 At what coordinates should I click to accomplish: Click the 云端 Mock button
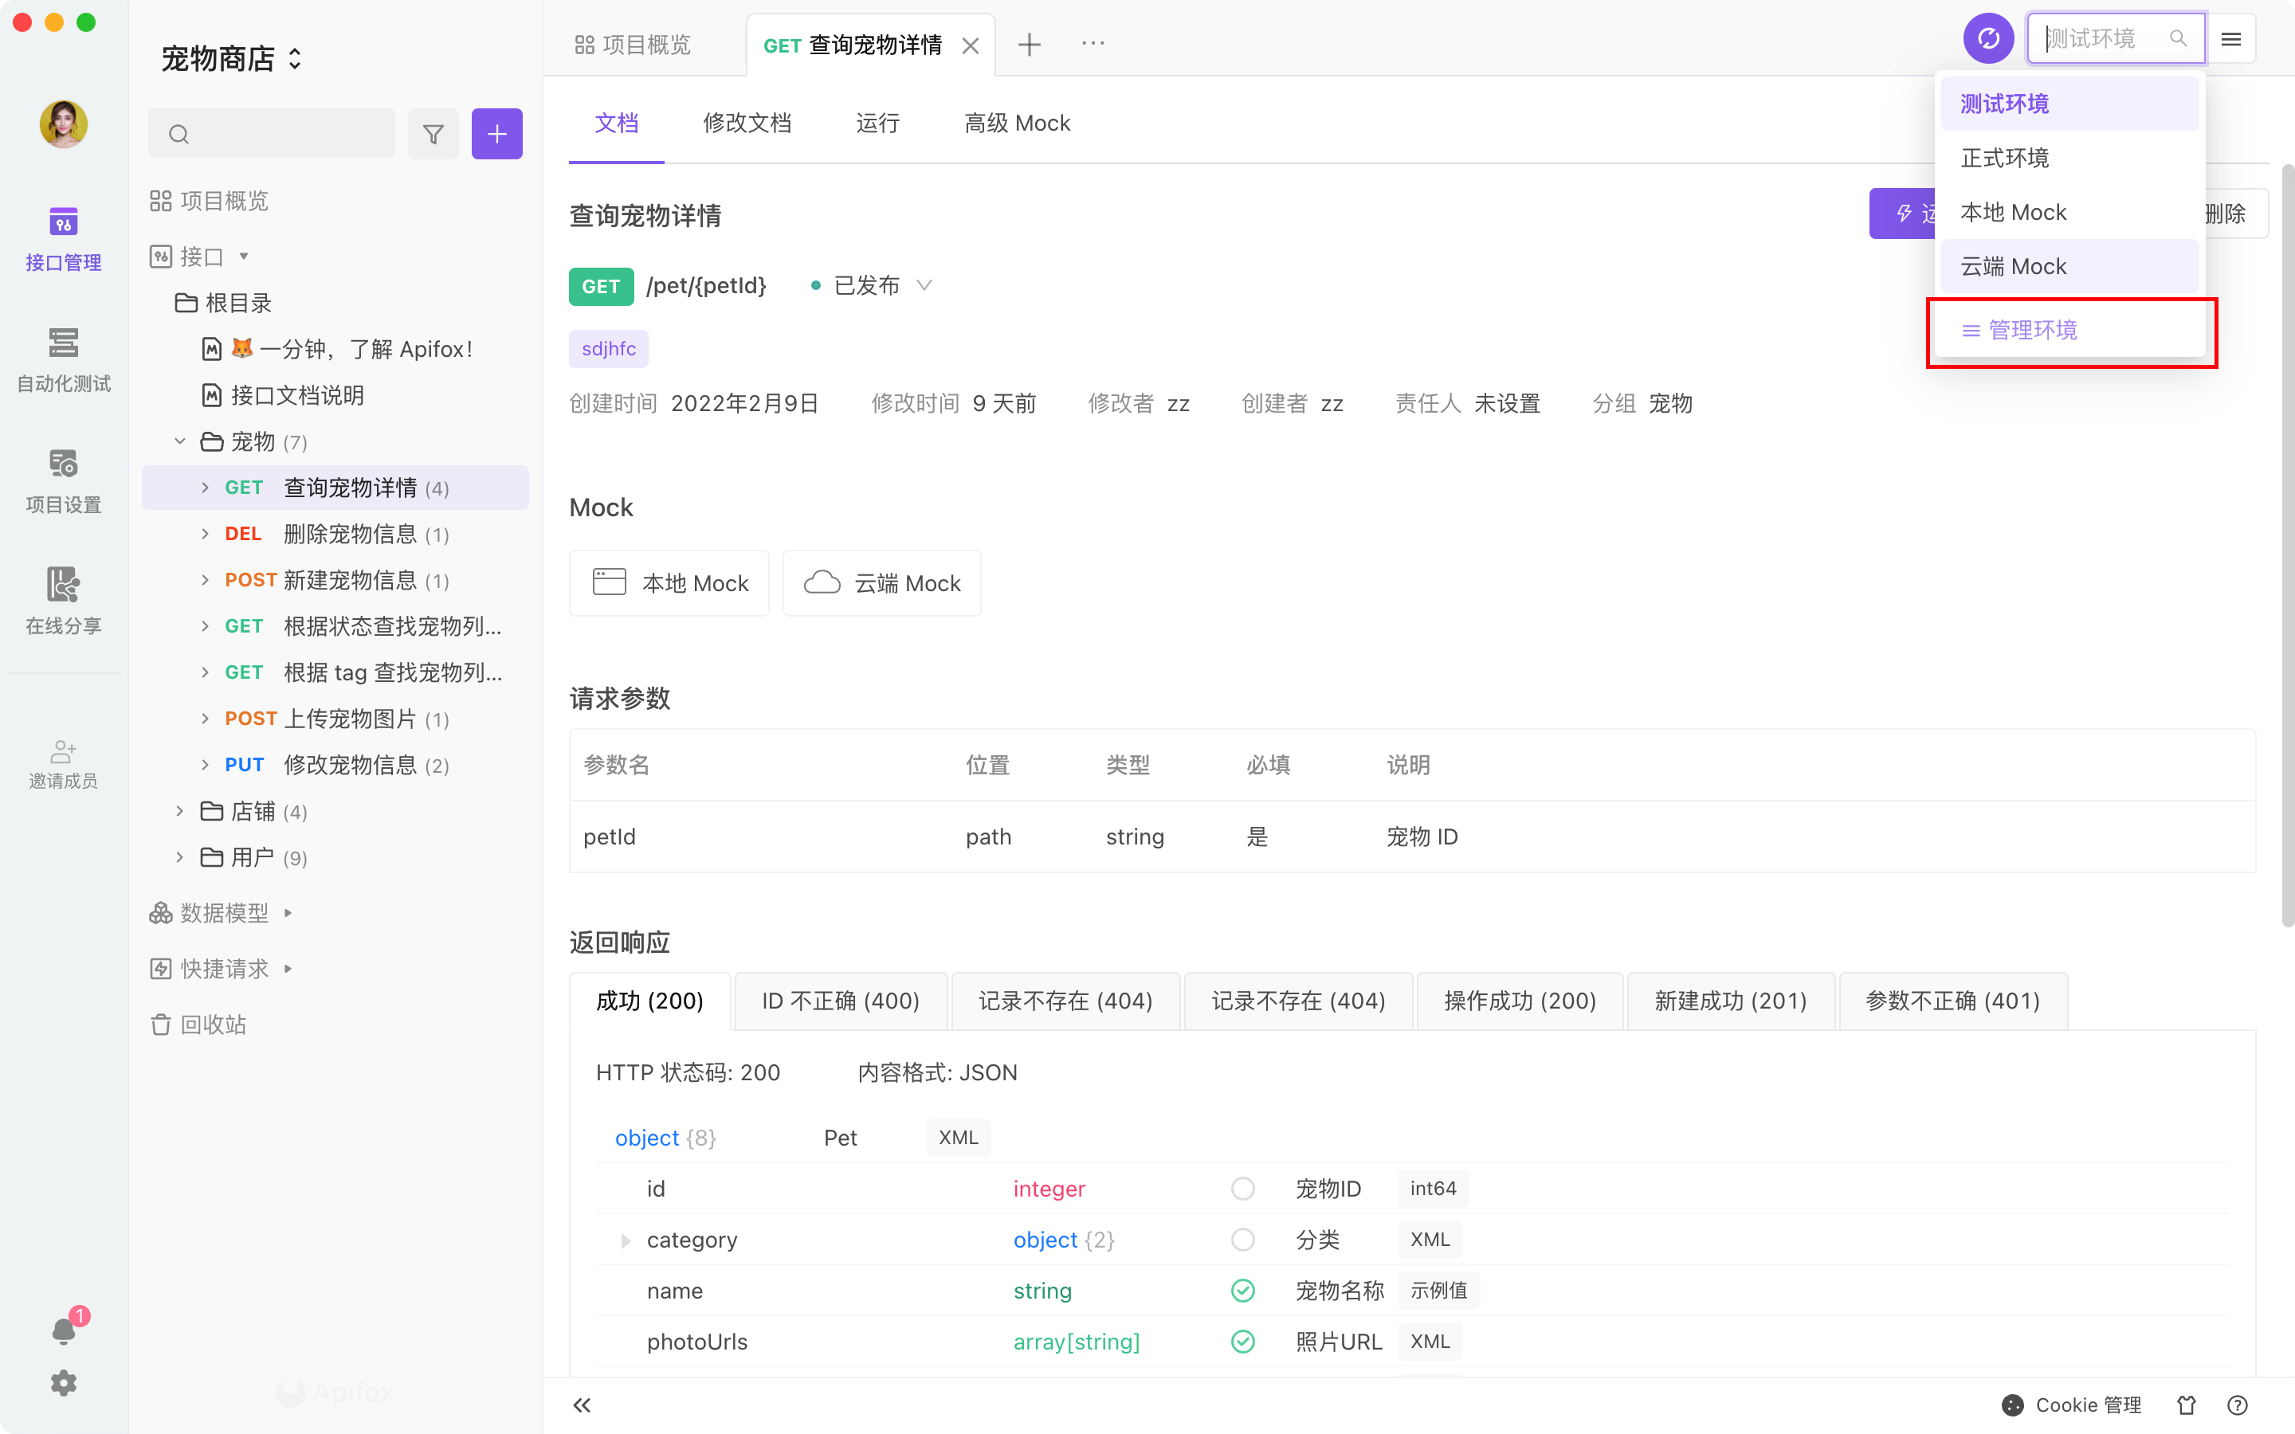point(882,583)
